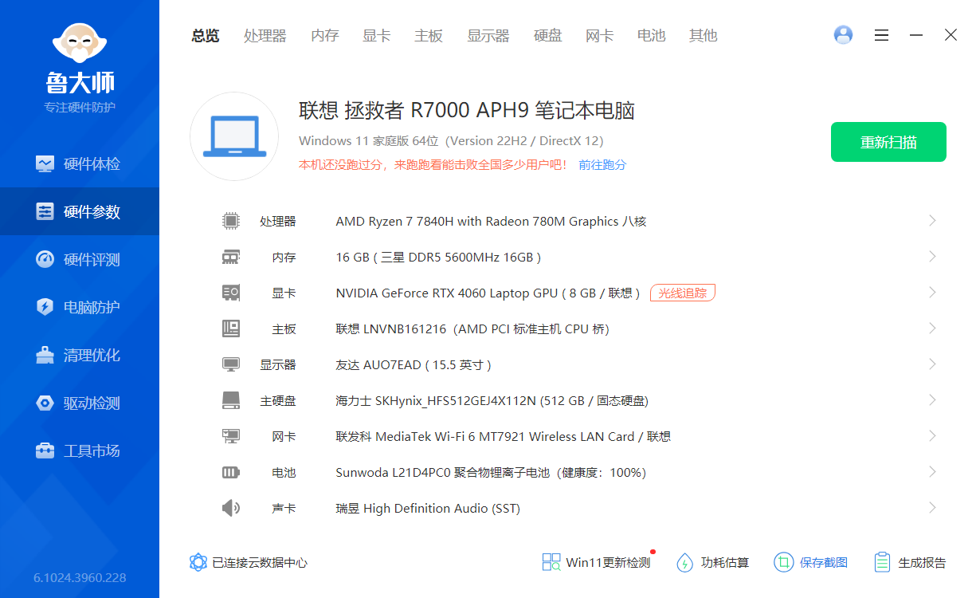
Task: Expand the 主硬盘 row arrow
Action: 932,400
